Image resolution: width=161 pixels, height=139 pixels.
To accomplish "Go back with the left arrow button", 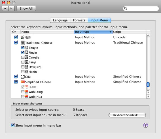I will pyautogui.click(x=5, y=8).
